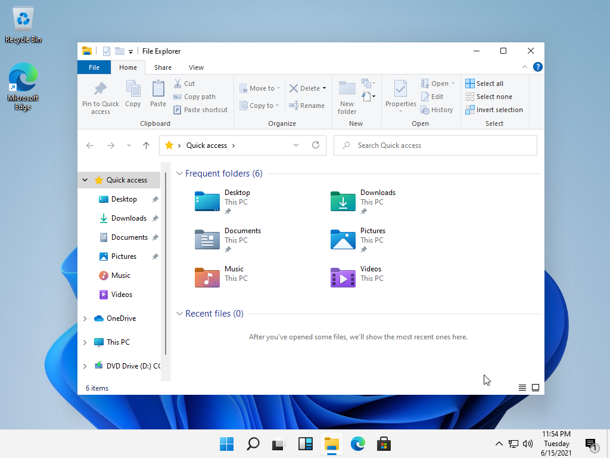610x458 pixels.
Task: Click Select all
Action: click(484, 83)
